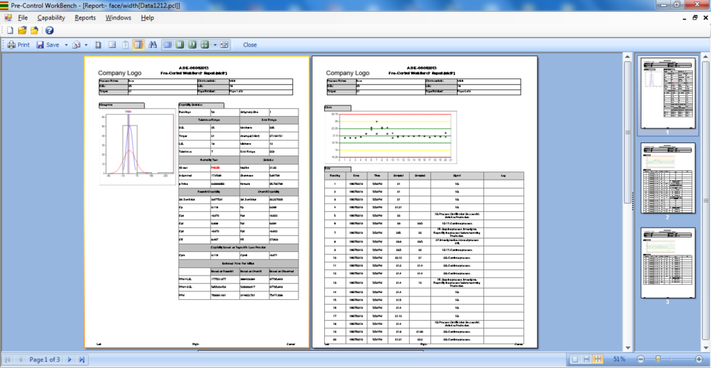
Task: Click the preview vertical scrollbar up arrow
Action: click(628, 57)
